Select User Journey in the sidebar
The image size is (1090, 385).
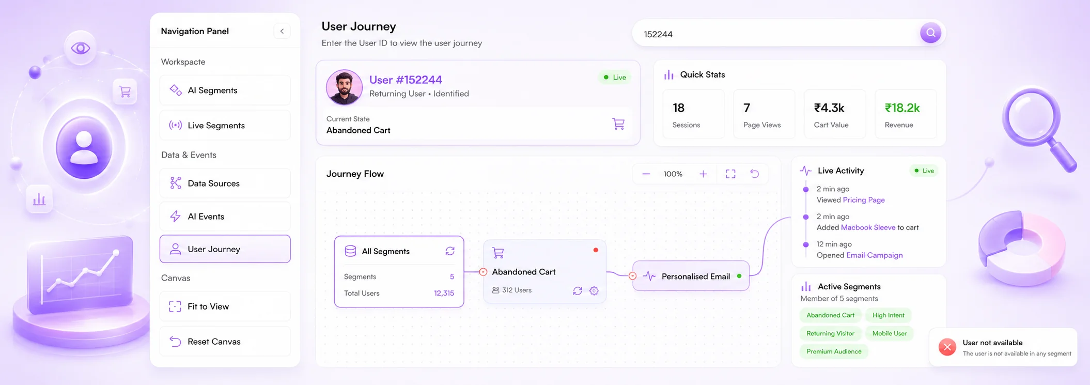click(225, 249)
